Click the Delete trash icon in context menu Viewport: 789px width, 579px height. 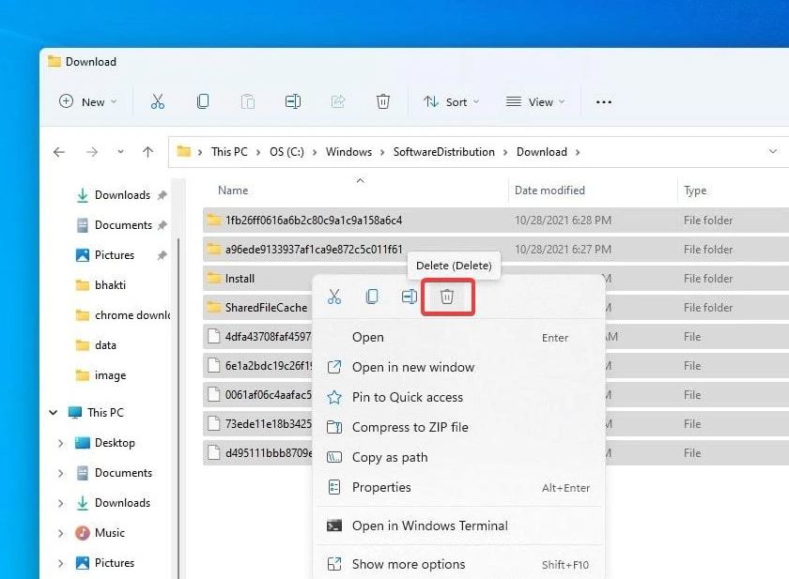point(447,297)
